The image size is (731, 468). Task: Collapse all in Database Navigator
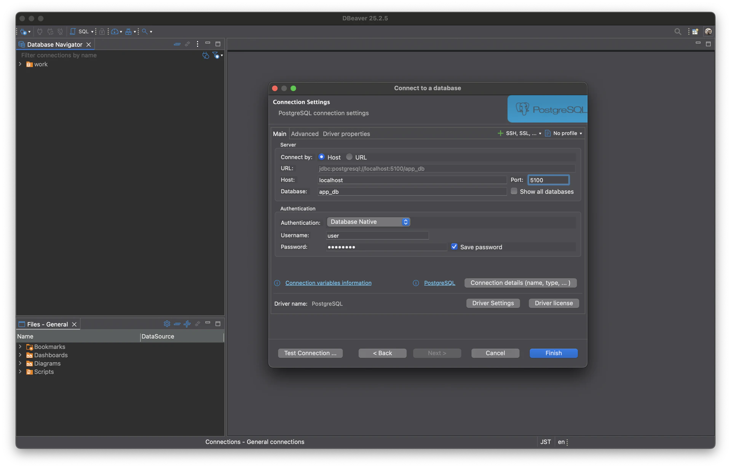177,44
